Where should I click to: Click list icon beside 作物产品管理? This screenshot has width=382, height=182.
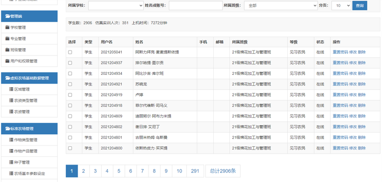click(11, 151)
